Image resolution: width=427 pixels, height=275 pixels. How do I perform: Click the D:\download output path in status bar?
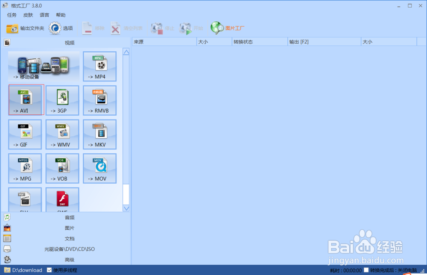coord(27,270)
